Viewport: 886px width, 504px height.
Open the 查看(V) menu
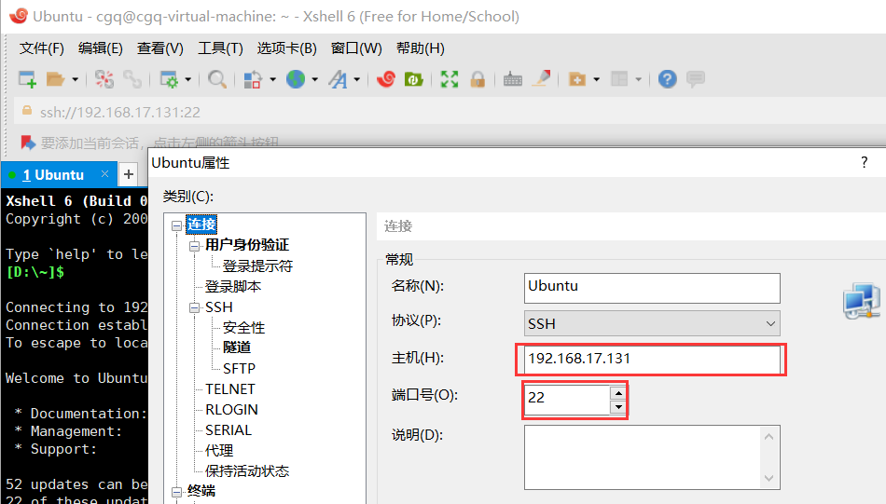[159, 48]
